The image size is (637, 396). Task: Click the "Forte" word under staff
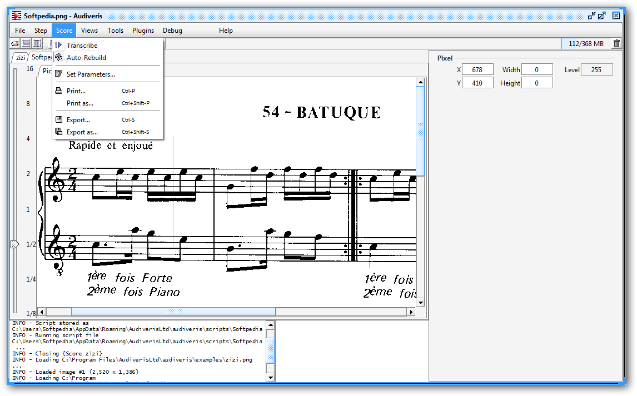coord(157,278)
